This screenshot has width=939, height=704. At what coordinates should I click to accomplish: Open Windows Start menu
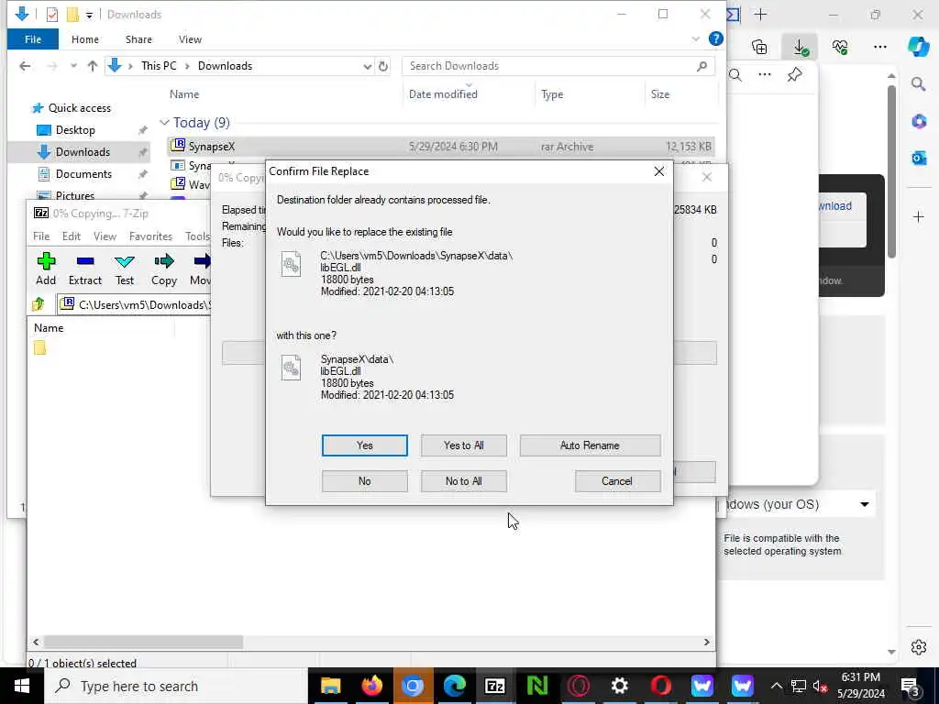pyautogui.click(x=22, y=686)
